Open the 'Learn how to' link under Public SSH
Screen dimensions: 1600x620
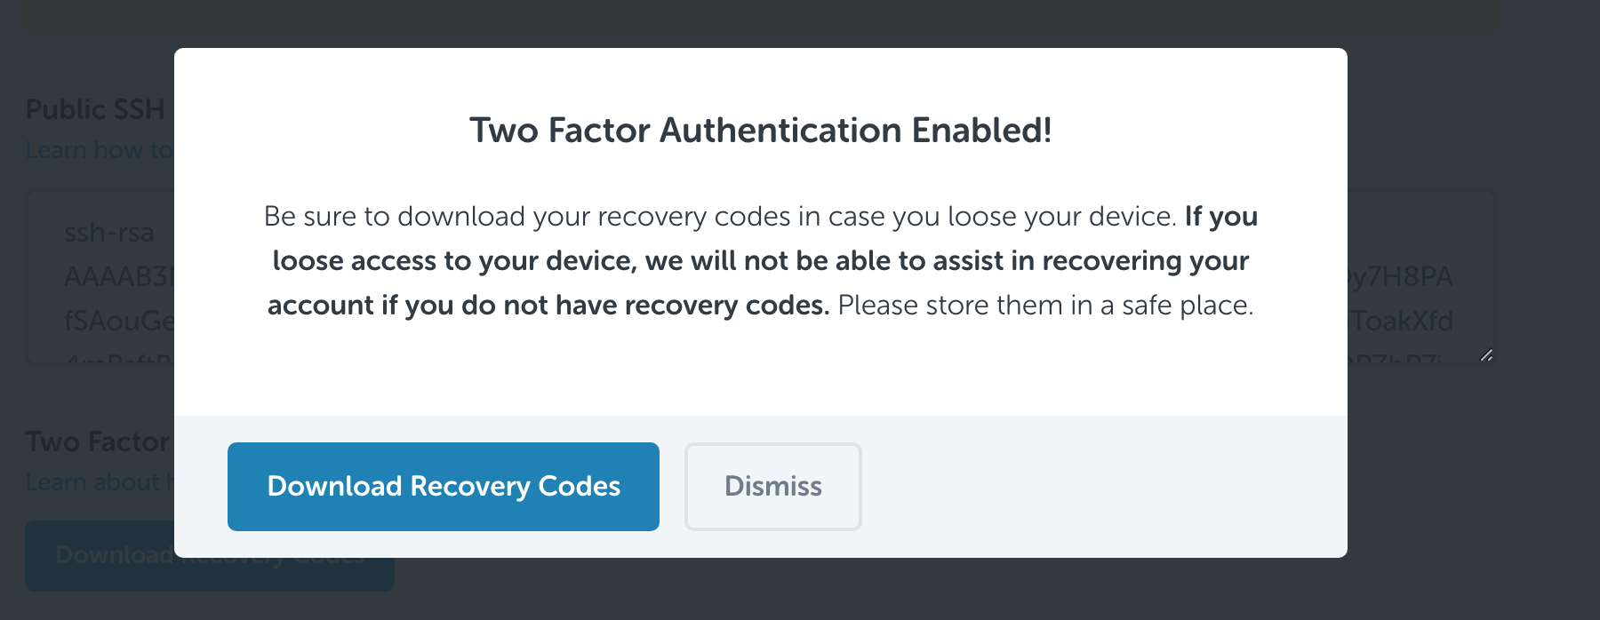point(100,150)
